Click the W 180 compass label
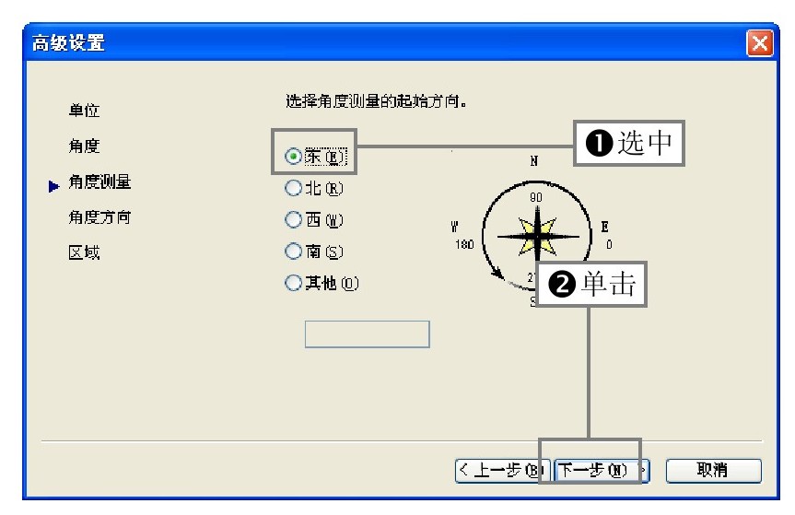Viewport: 795px width, 515px height. (462, 236)
